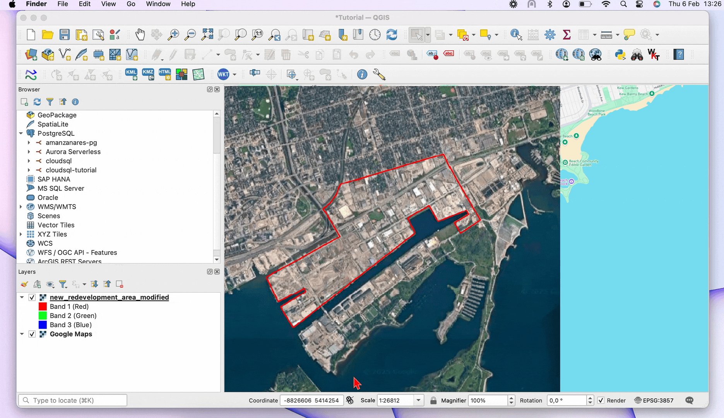The width and height of the screenshot is (724, 418).
Task: Click the KML export icon
Action: [x=131, y=74]
